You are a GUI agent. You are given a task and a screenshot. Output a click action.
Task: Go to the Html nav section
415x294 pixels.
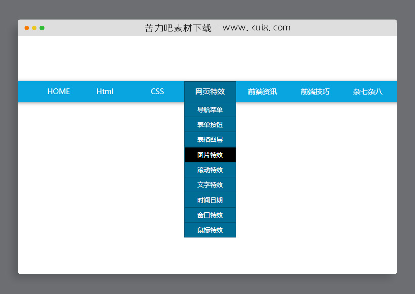(x=105, y=91)
